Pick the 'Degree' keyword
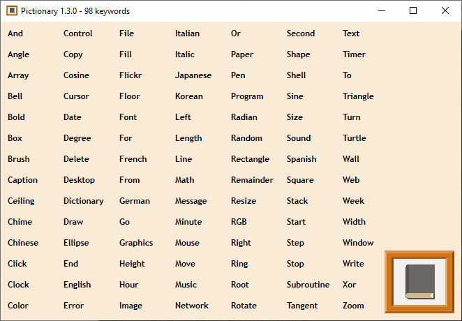462x321 pixels. pos(77,138)
